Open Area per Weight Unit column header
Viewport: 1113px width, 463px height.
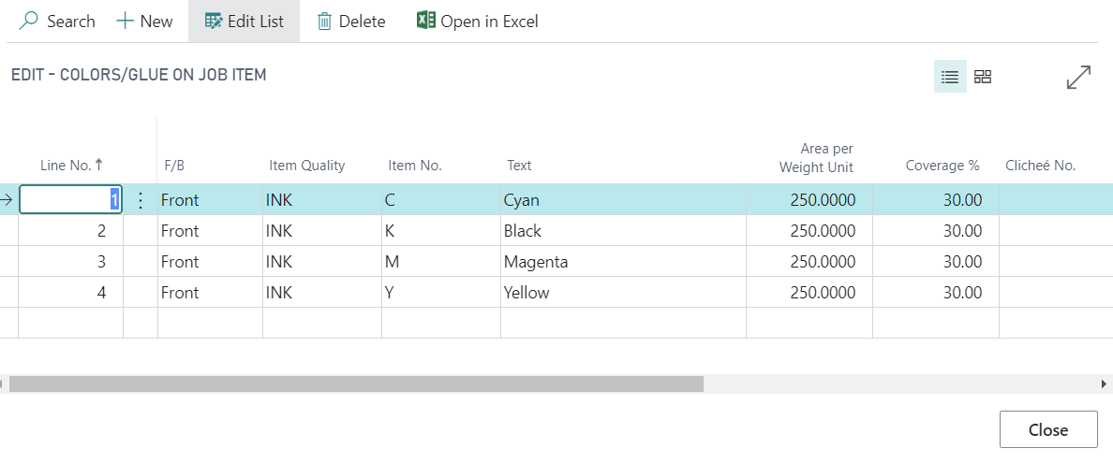(x=816, y=157)
